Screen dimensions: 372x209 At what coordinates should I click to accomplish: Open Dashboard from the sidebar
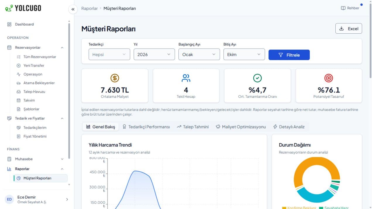coord(24,24)
